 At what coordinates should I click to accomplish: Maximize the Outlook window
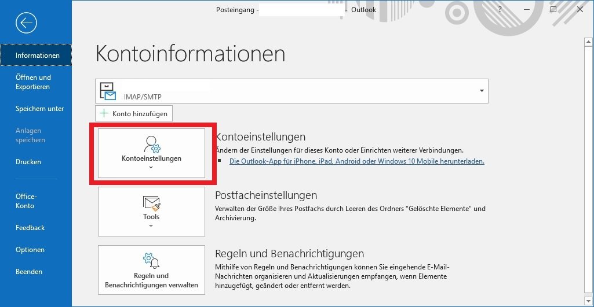[x=553, y=9]
